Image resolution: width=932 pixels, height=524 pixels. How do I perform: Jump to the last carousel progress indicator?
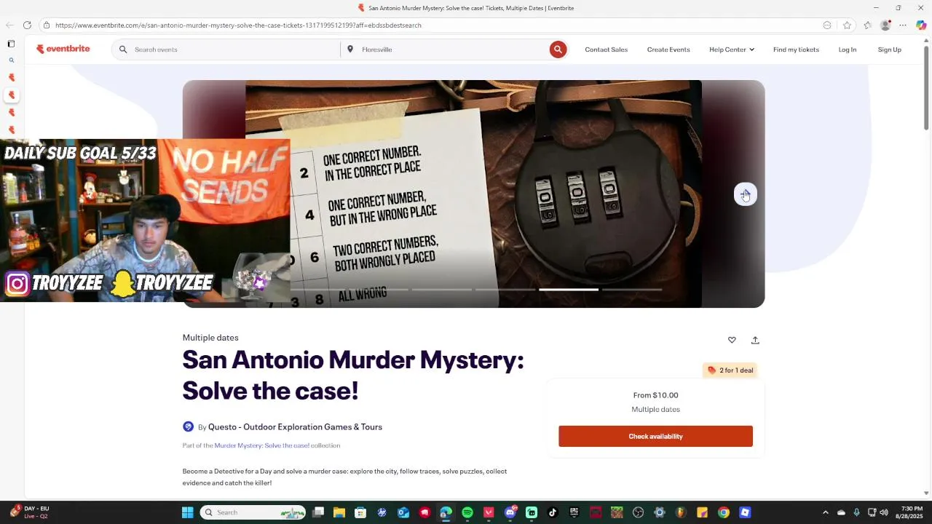632,290
